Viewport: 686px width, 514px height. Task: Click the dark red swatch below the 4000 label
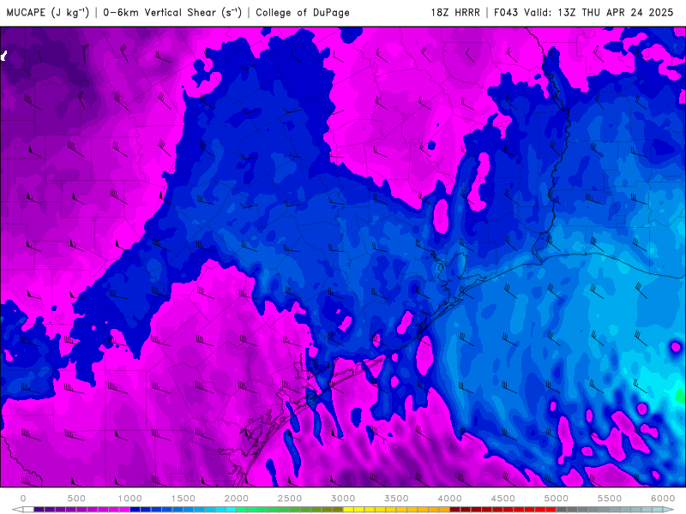click(455, 510)
